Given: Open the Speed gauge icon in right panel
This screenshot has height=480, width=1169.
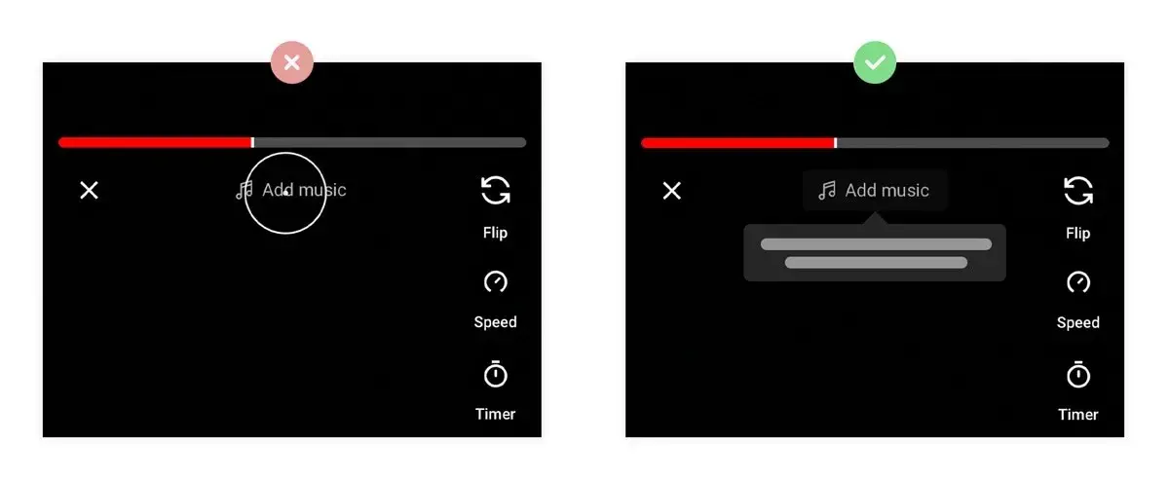Looking at the screenshot, I should (1078, 282).
